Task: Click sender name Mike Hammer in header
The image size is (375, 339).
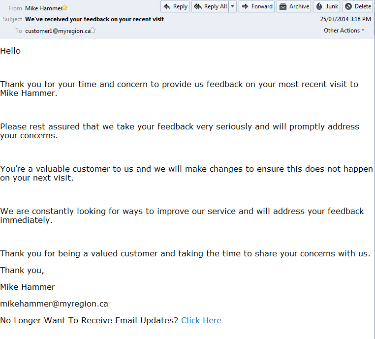Action: (x=43, y=8)
